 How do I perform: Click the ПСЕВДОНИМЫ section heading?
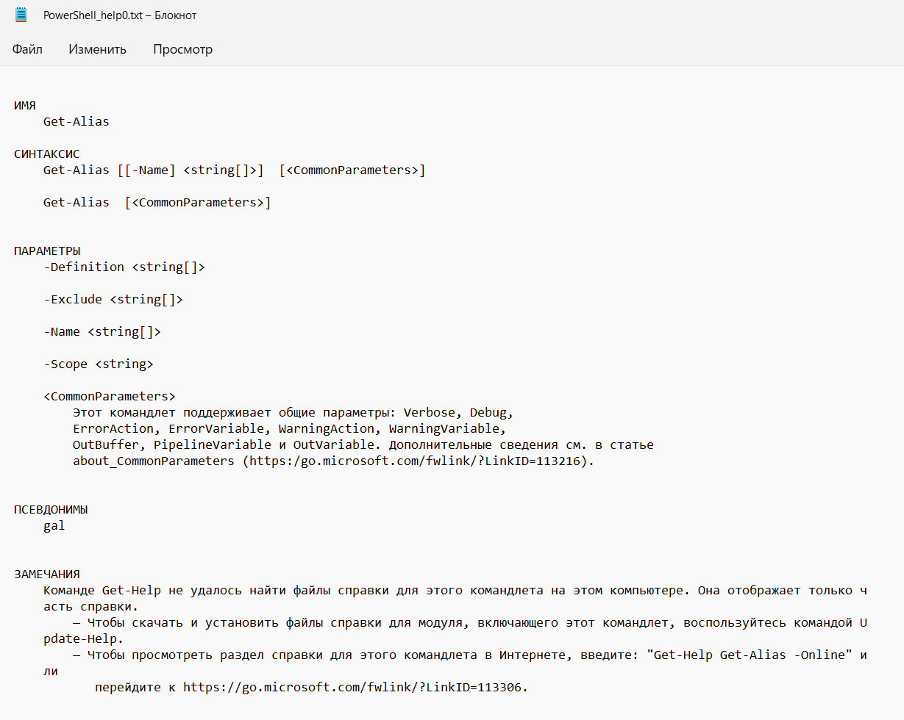pyautogui.click(x=51, y=510)
